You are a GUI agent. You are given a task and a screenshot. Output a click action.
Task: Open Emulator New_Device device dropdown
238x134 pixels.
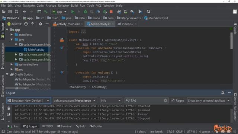[x=29, y=100]
